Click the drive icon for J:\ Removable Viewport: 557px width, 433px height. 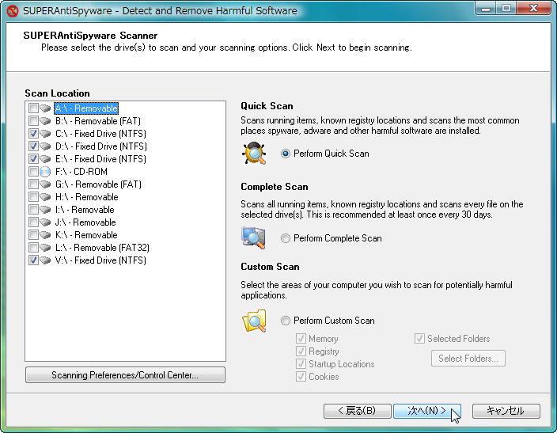pos(45,222)
